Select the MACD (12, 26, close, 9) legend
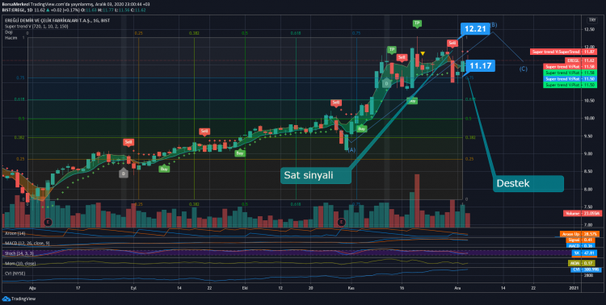This screenshot has height=305, width=606. click(27, 243)
